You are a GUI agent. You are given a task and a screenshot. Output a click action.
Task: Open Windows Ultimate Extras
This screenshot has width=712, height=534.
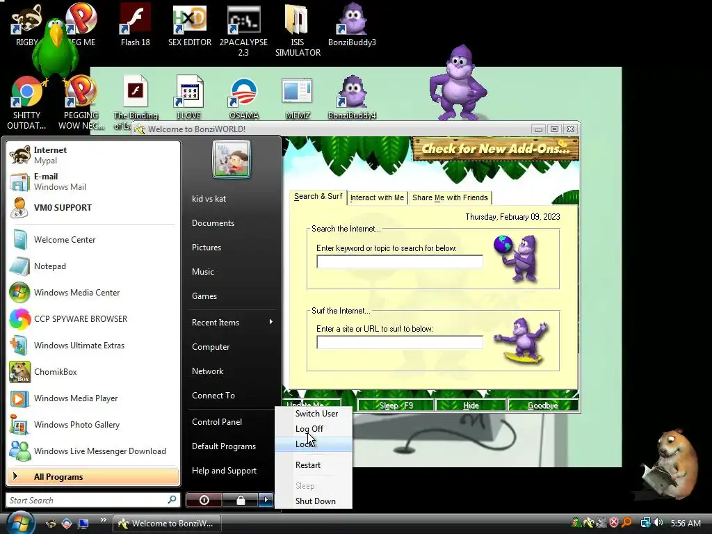93,345
